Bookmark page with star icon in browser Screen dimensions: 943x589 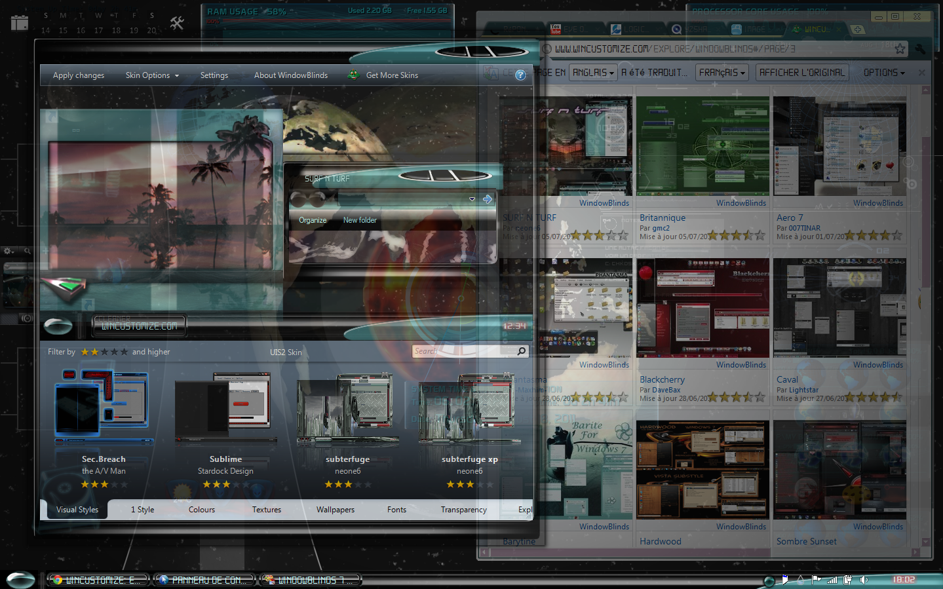pyautogui.click(x=900, y=48)
